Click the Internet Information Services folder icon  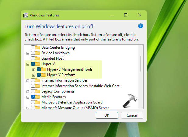[x=37, y=80]
